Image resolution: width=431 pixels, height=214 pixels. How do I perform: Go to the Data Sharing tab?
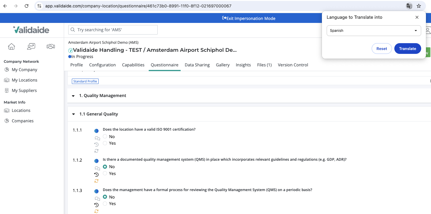click(197, 65)
